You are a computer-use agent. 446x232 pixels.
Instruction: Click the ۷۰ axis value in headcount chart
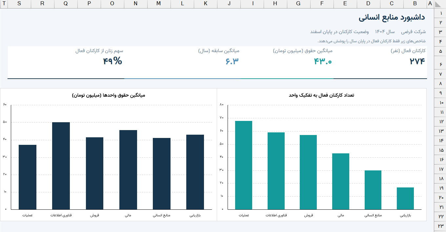pos(222,118)
